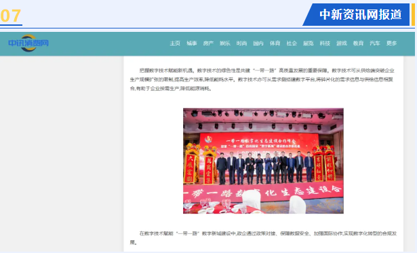Go to the 城事 section
Viewport: 417px width, 253px height.
pyautogui.click(x=191, y=43)
